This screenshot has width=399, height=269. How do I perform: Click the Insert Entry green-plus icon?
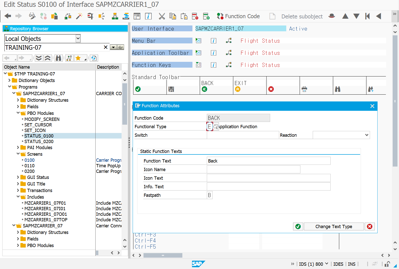tap(206, 16)
